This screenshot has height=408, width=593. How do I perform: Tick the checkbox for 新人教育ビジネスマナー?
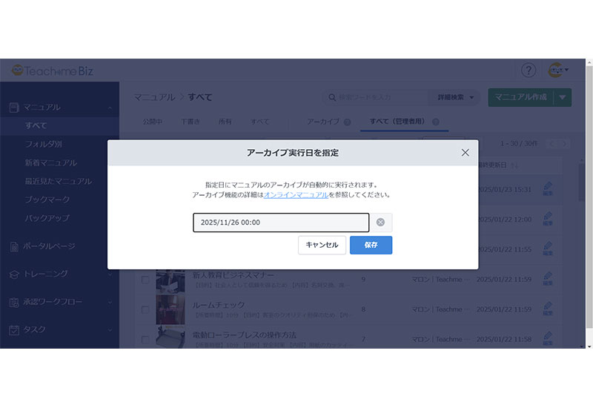tap(145, 280)
